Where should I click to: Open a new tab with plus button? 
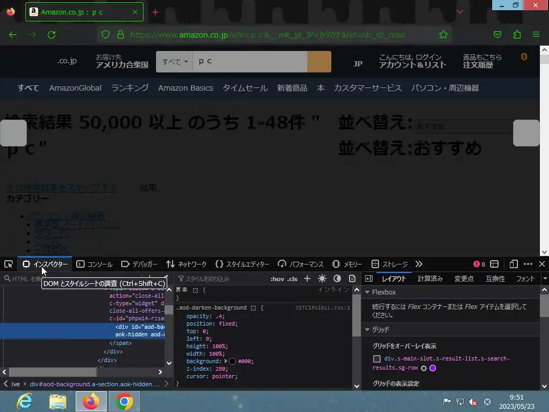coord(155,12)
